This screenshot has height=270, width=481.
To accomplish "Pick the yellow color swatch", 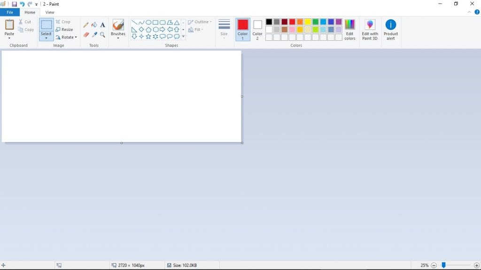I will coord(307,22).
